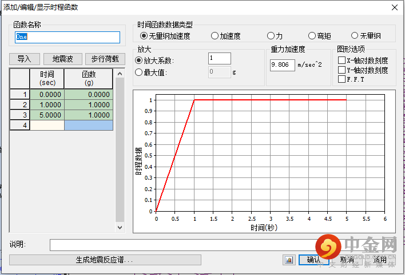Click the chart icon button beside 确认
The height and width of the screenshot is (275, 405).
pyautogui.click(x=289, y=260)
